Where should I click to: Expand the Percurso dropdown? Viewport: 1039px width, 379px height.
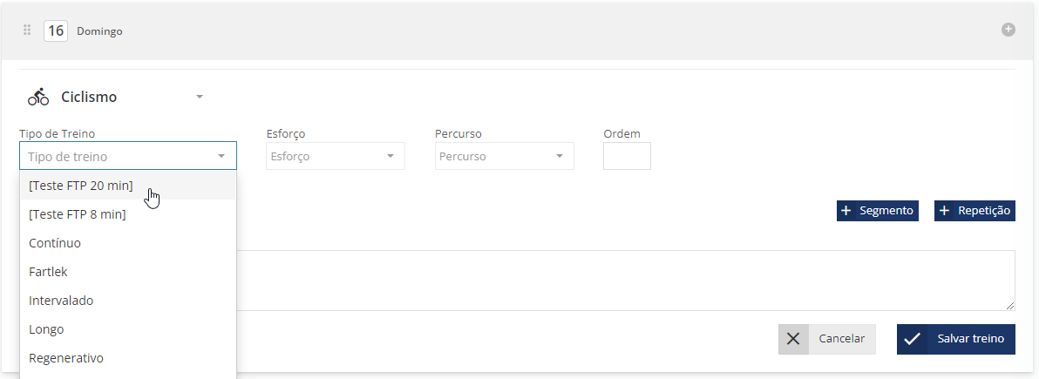[x=505, y=156]
